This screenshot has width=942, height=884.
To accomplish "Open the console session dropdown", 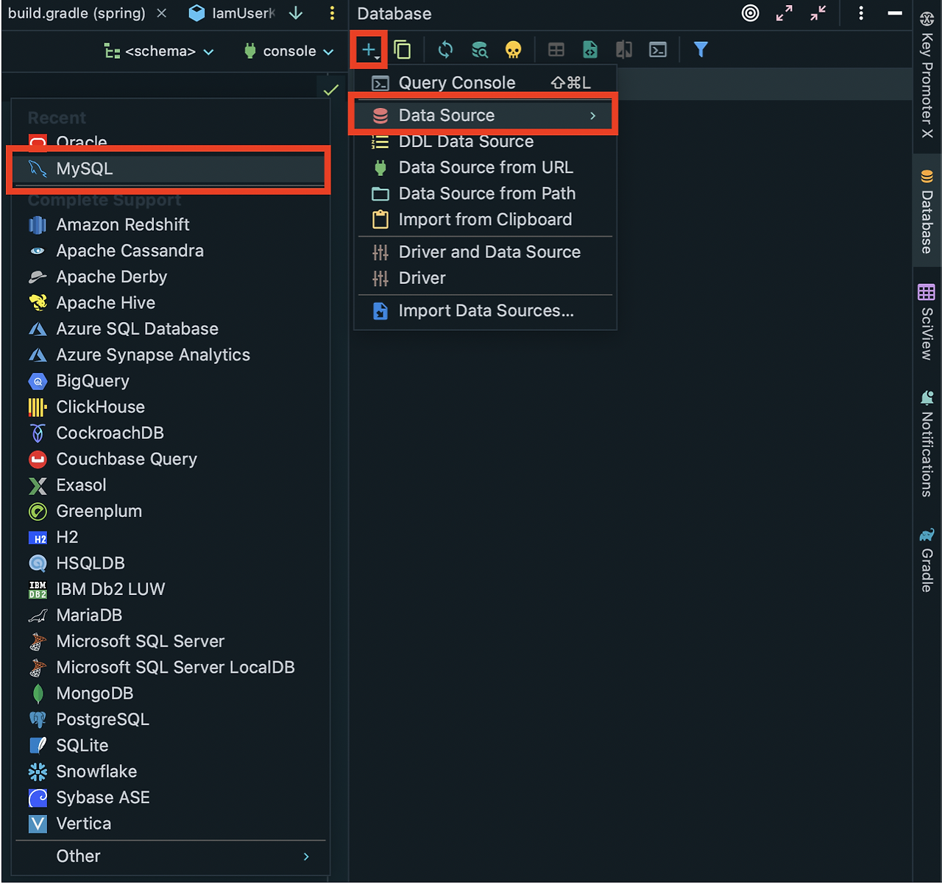I will pos(289,51).
